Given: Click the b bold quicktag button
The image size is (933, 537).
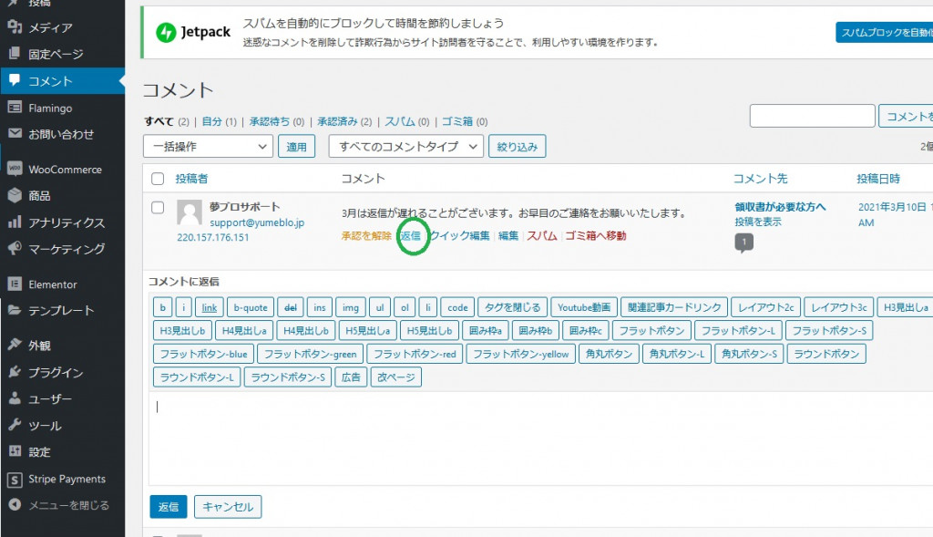Looking at the screenshot, I should (x=162, y=307).
